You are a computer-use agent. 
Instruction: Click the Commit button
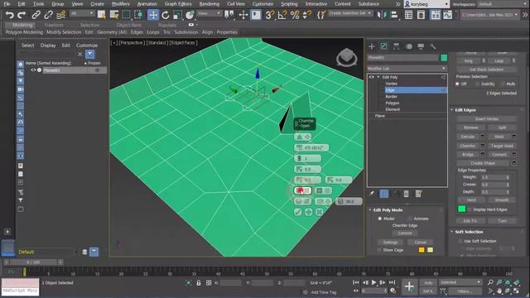pyautogui.click(x=405, y=233)
